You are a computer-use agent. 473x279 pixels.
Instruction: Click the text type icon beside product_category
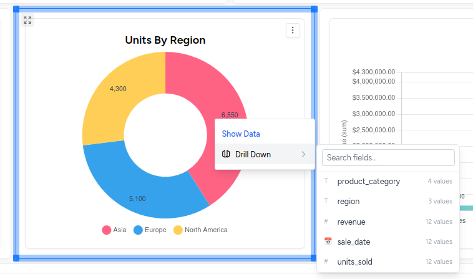[326, 182]
